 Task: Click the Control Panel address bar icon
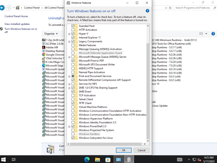coord(18,8)
